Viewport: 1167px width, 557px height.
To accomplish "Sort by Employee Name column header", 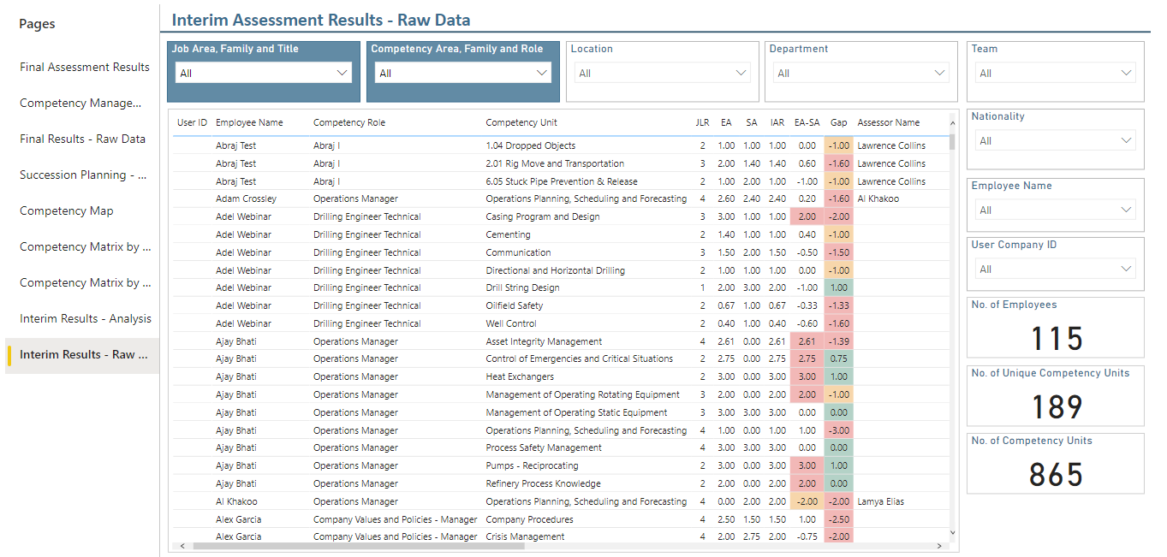I will 249,122.
